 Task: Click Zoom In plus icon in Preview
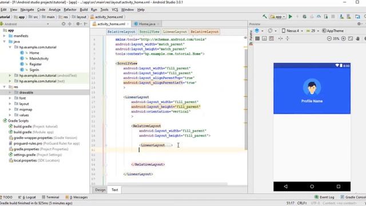(343, 38)
